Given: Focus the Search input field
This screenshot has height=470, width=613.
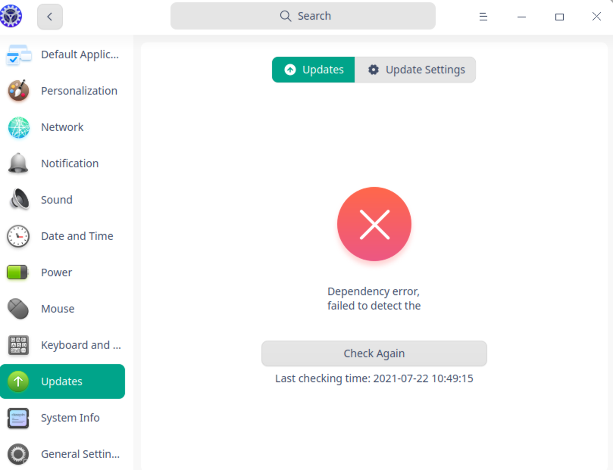Looking at the screenshot, I should click(x=303, y=16).
